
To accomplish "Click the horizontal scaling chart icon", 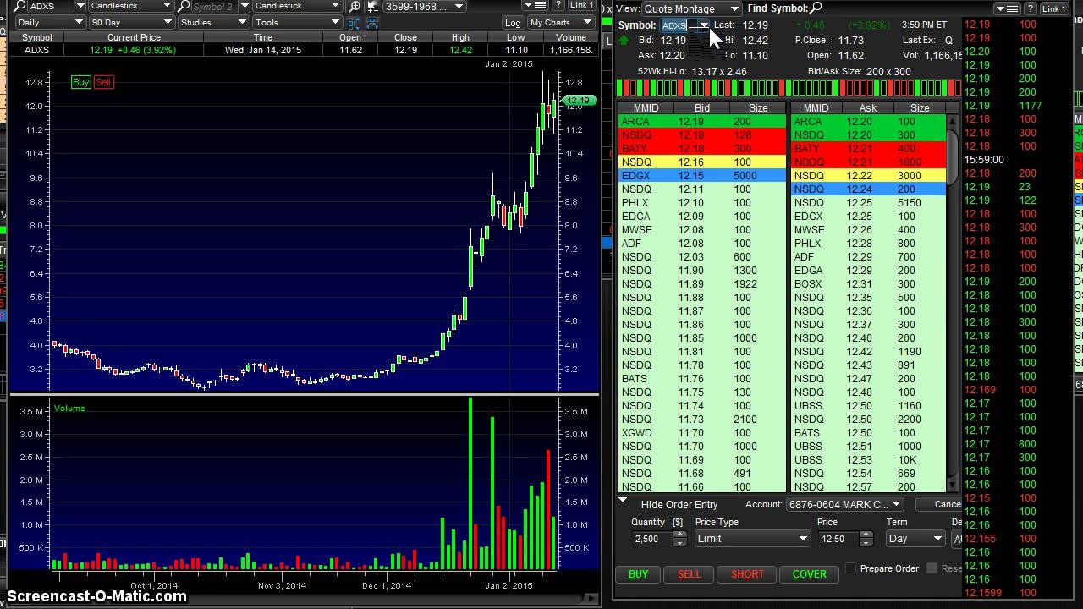I will point(372,23).
